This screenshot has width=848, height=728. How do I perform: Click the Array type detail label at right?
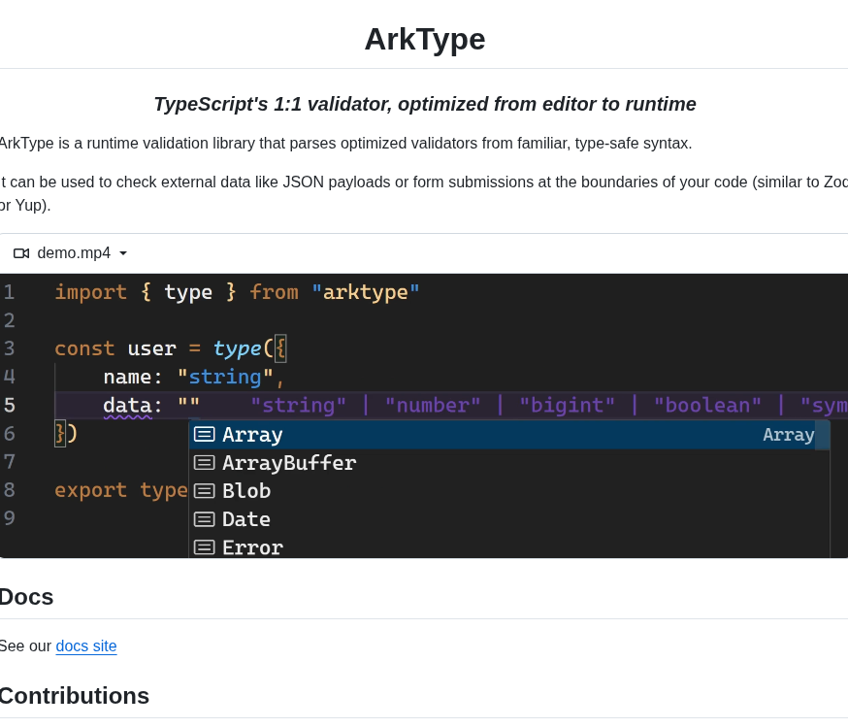coord(789,435)
